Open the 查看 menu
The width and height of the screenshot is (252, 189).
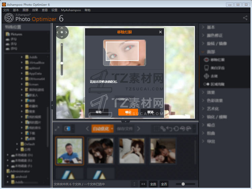pyautogui.click(x=45, y=10)
